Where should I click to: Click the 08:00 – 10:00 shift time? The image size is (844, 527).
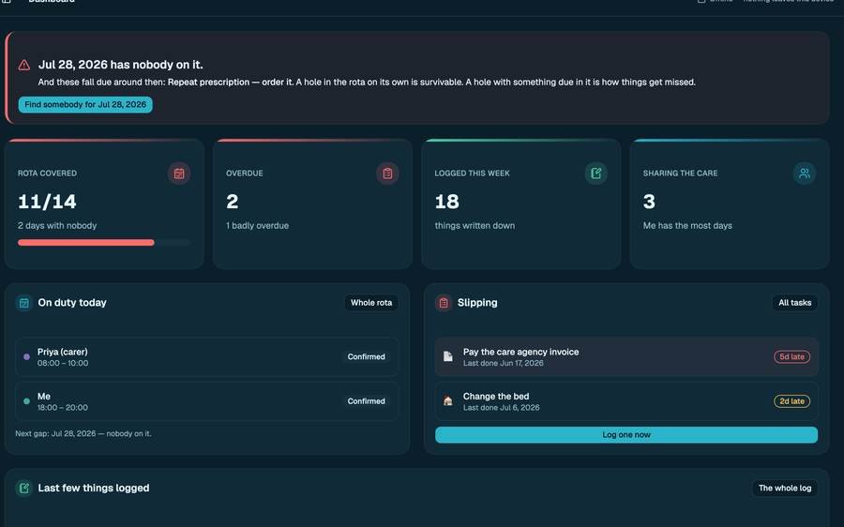tap(63, 363)
